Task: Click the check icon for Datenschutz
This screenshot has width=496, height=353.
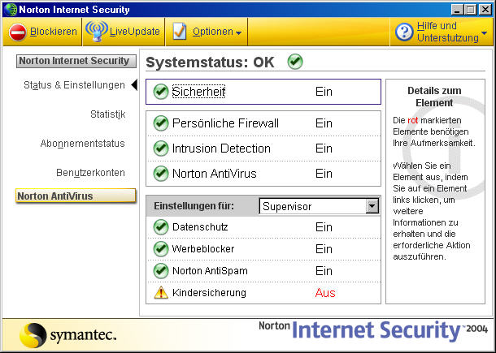Action: (161, 227)
